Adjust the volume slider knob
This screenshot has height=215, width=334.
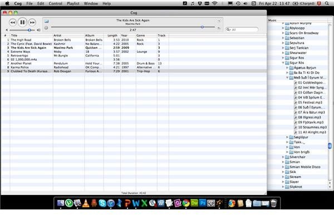coord(30,30)
